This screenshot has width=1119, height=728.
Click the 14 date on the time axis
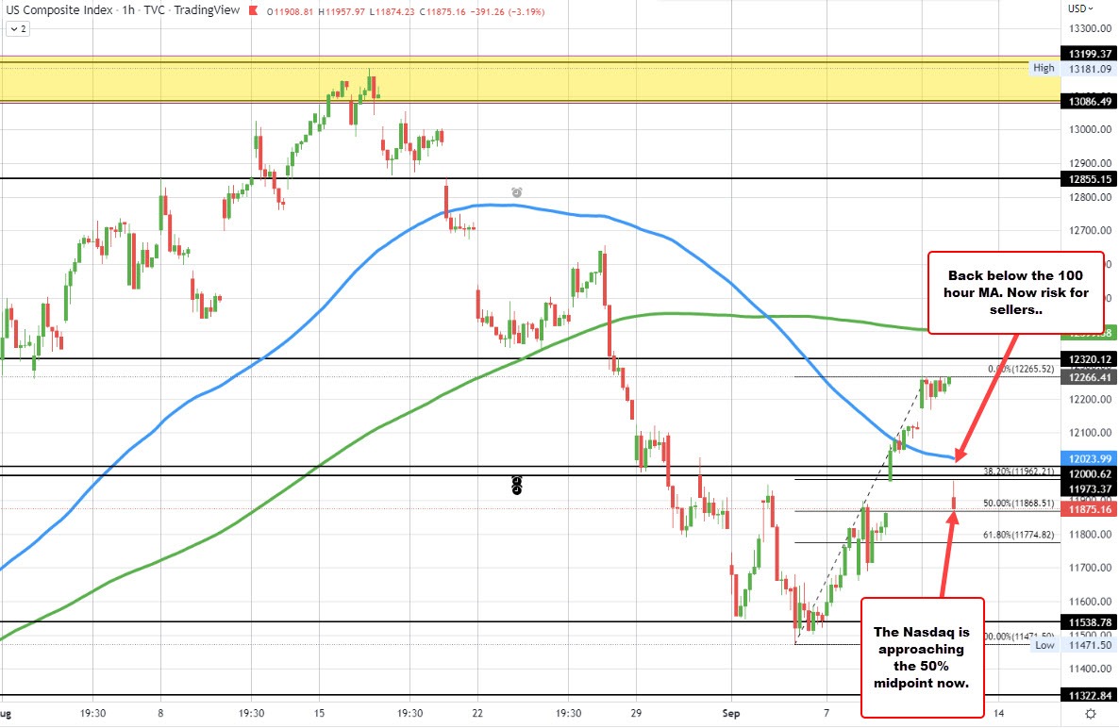999,713
